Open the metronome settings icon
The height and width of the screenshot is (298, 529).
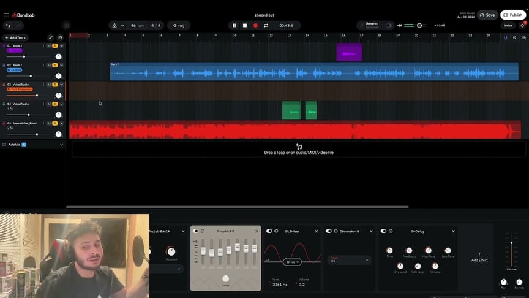click(114, 25)
